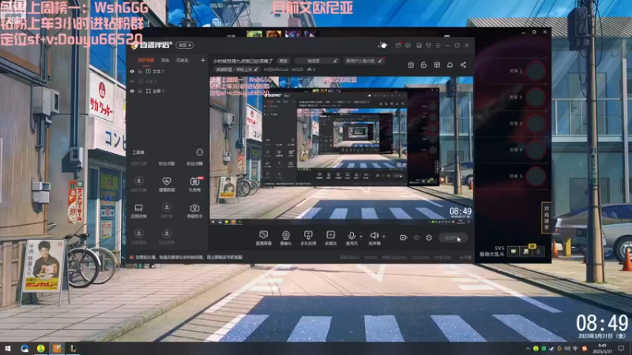Open the 礼物秀 tool with HOT badge
Viewport: 632px width, 355px height.
(x=195, y=184)
